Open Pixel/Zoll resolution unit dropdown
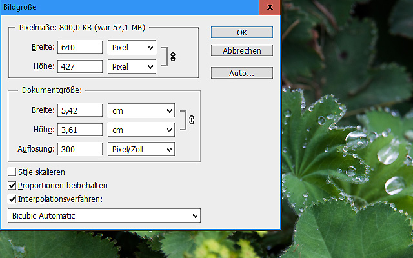This screenshot has height=258, width=413. point(141,149)
